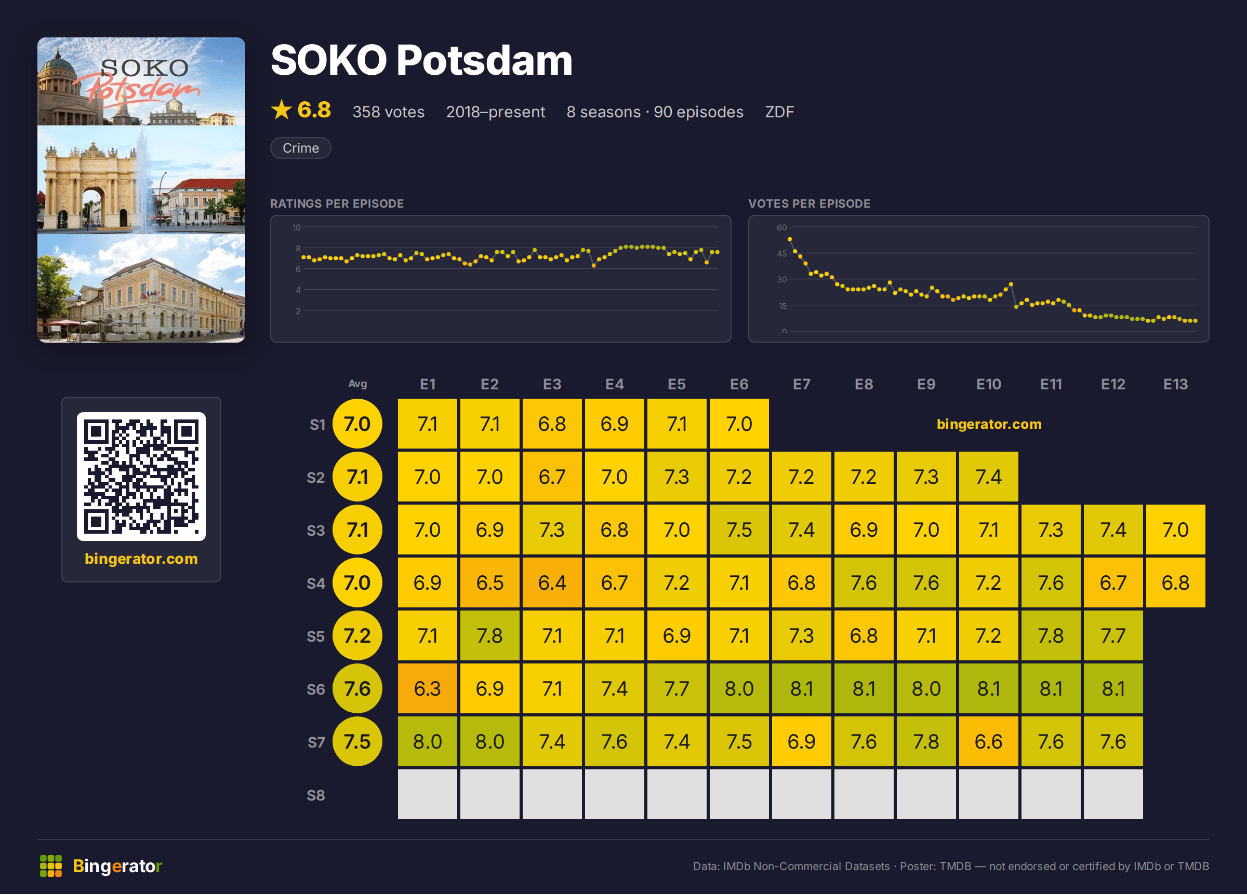The height and width of the screenshot is (895, 1247).
Task: Click the S8 row label
Action: click(315, 795)
